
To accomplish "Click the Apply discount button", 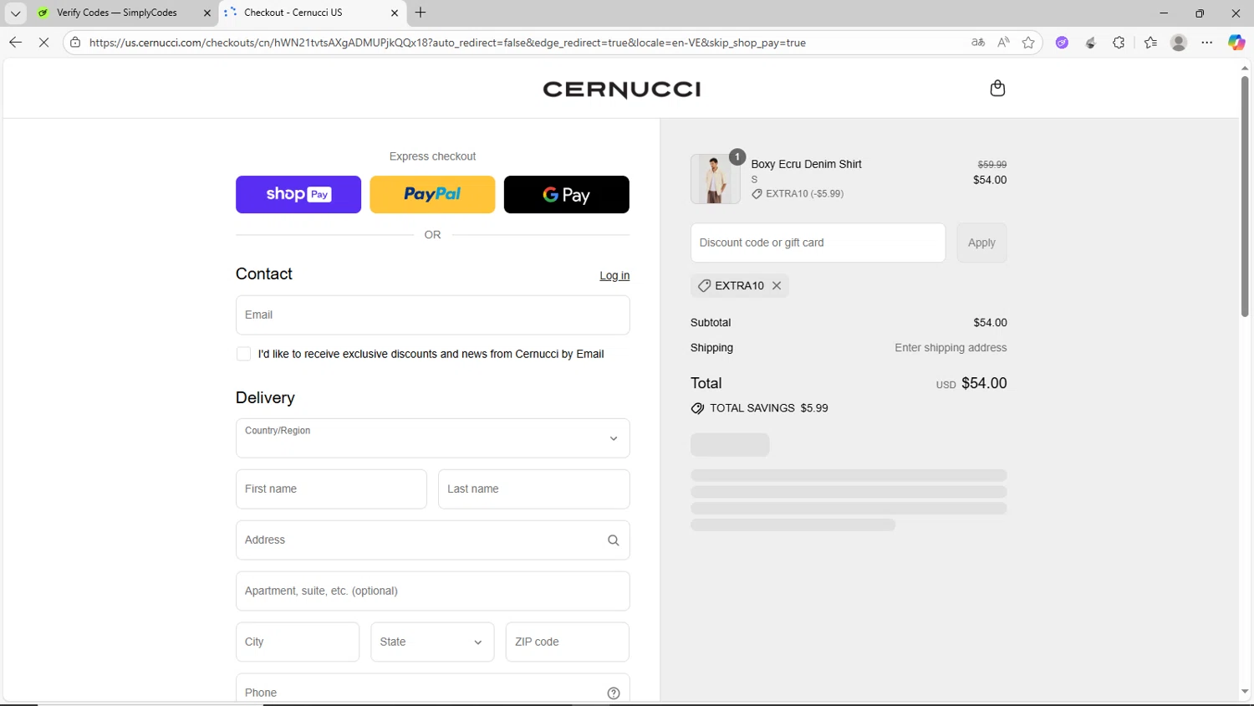I will (x=981, y=243).
